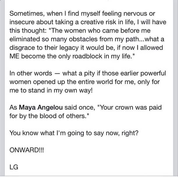
Task: Click the phrase 'In other words'
Action: (31, 73)
